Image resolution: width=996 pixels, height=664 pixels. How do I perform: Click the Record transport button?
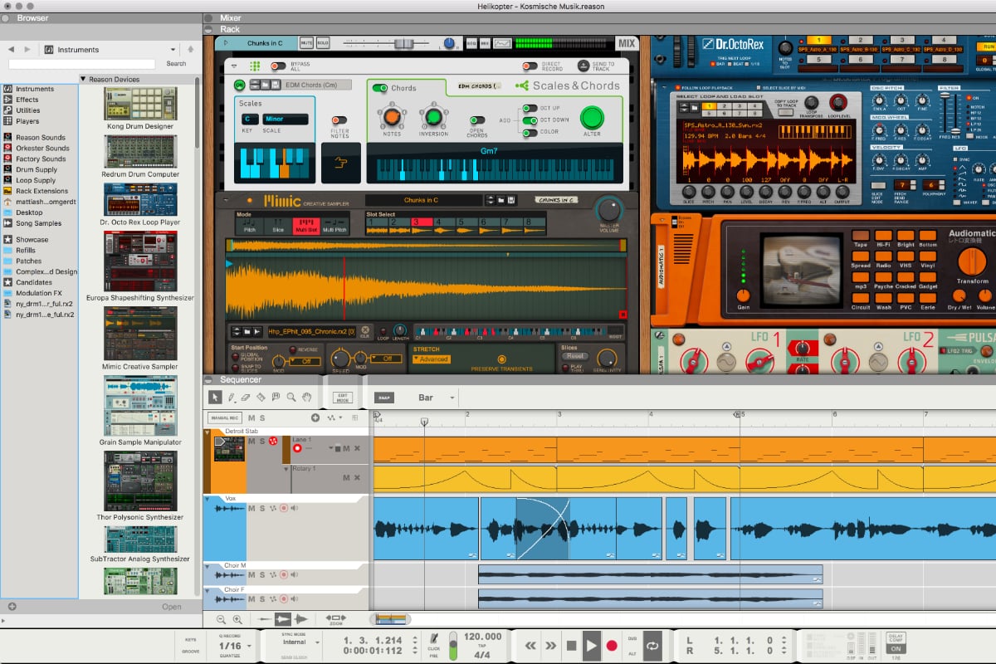pos(612,645)
